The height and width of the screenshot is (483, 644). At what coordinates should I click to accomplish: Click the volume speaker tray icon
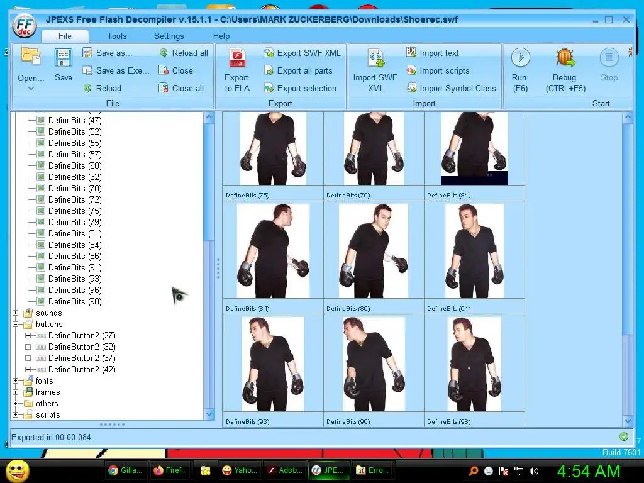534,471
